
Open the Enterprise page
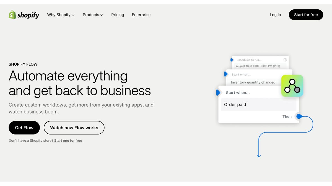141,15
